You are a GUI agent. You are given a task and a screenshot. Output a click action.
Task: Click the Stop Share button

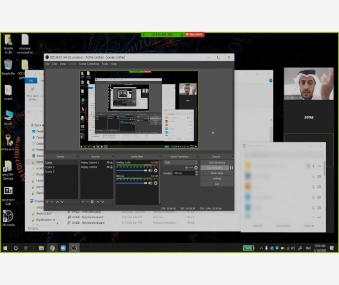click(x=195, y=35)
